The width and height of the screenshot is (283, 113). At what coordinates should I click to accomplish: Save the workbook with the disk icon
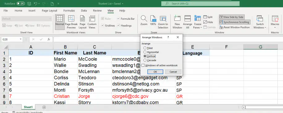click(x=29, y=4)
